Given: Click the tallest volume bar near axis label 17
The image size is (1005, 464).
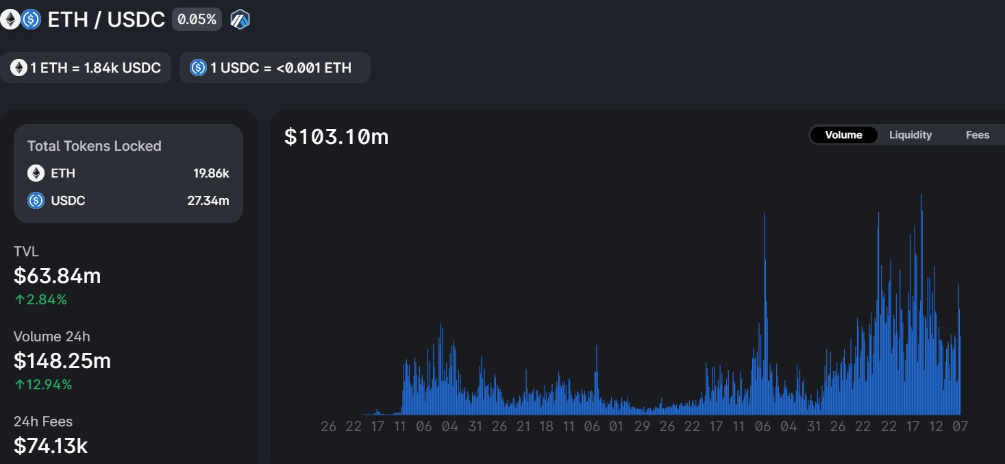Looking at the screenshot, I should coord(921,304).
